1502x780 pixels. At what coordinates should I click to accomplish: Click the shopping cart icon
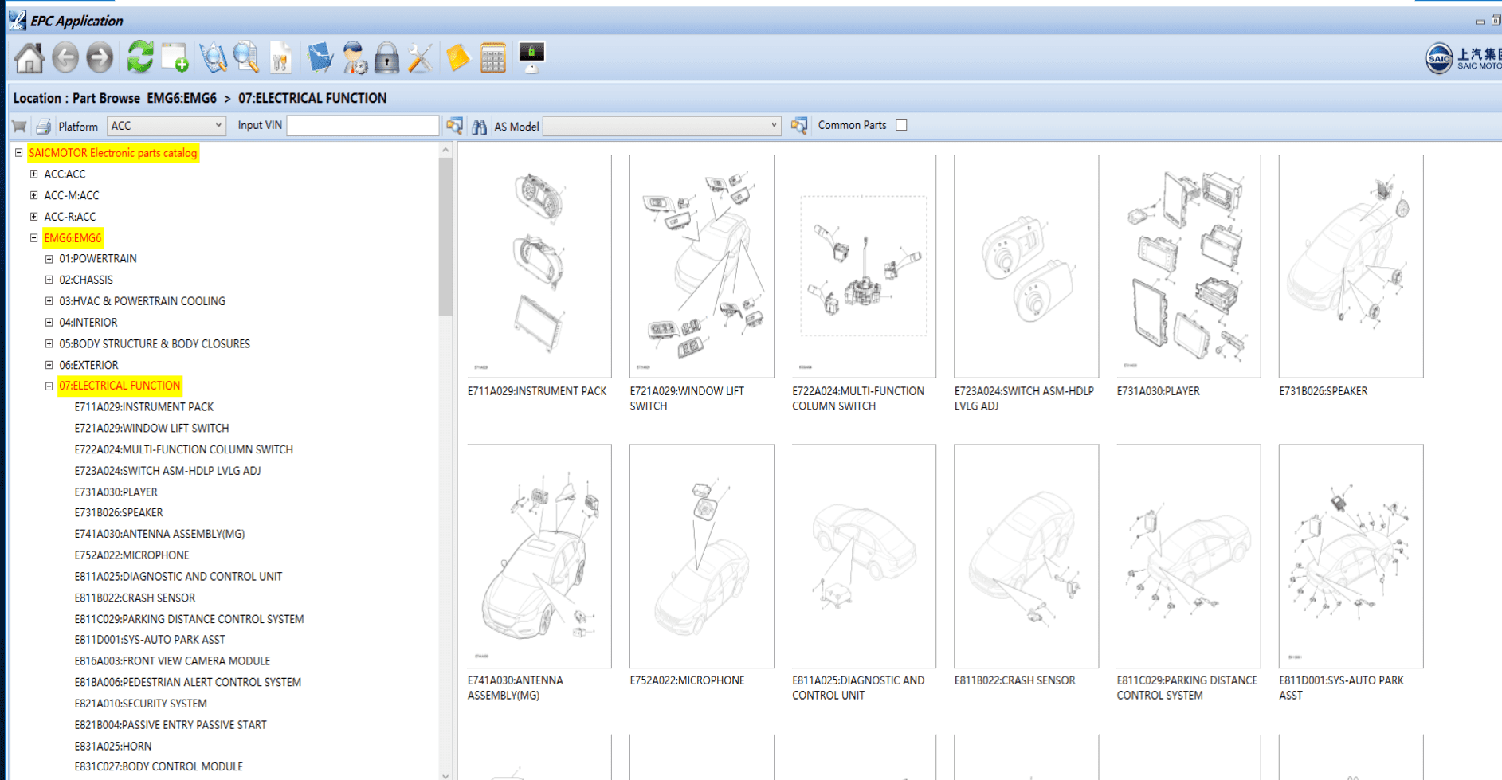click(x=19, y=126)
